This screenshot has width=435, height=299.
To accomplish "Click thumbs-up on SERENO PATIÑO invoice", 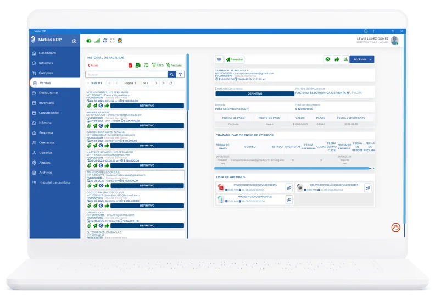I will tap(107, 106).
